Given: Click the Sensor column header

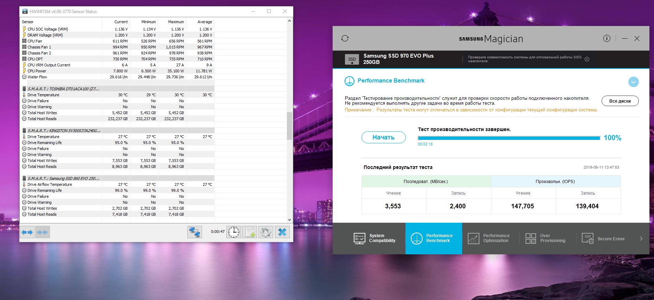Looking at the screenshot, I should 61,22.
